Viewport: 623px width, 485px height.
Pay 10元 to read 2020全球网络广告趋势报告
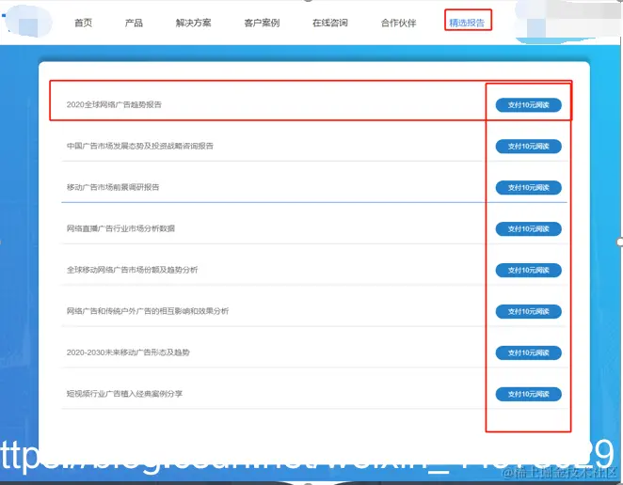(529, 104)
